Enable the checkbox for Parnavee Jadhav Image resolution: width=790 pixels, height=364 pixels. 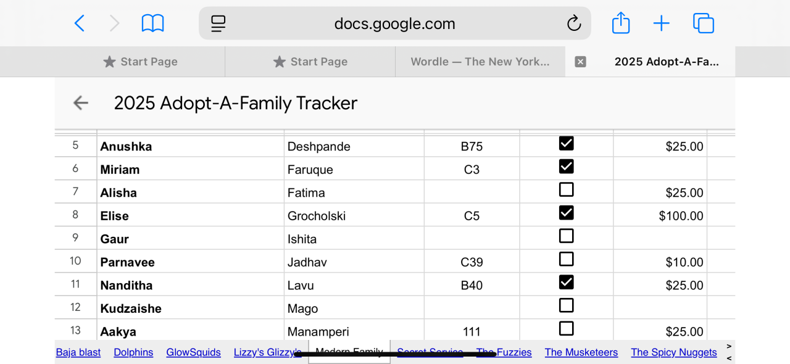[566, 259]
